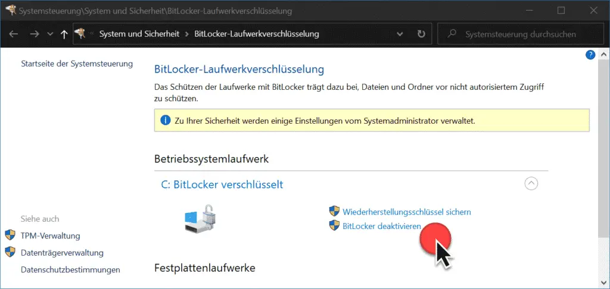The height and width of the screenshot is (289, 610).
Task: Click Systemsteuerung durchsuchen search field
Action: [521, 34]
